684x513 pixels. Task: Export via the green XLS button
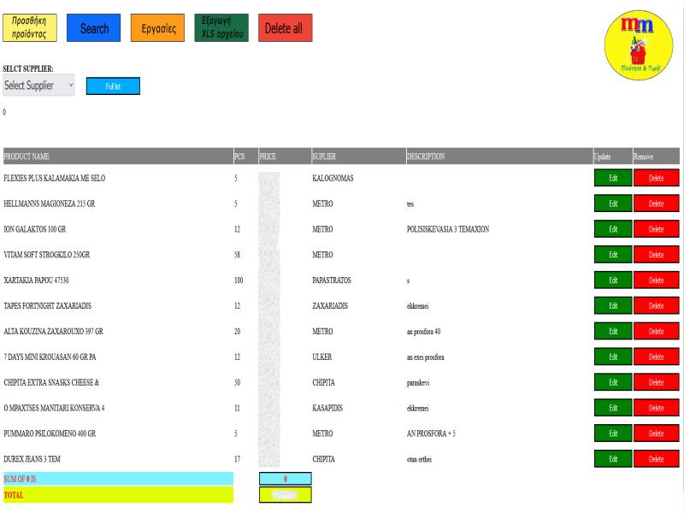click(221, 27)
